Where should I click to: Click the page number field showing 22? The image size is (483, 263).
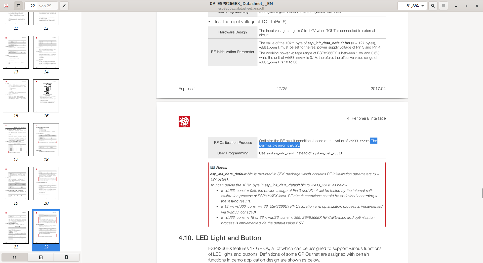31,6
